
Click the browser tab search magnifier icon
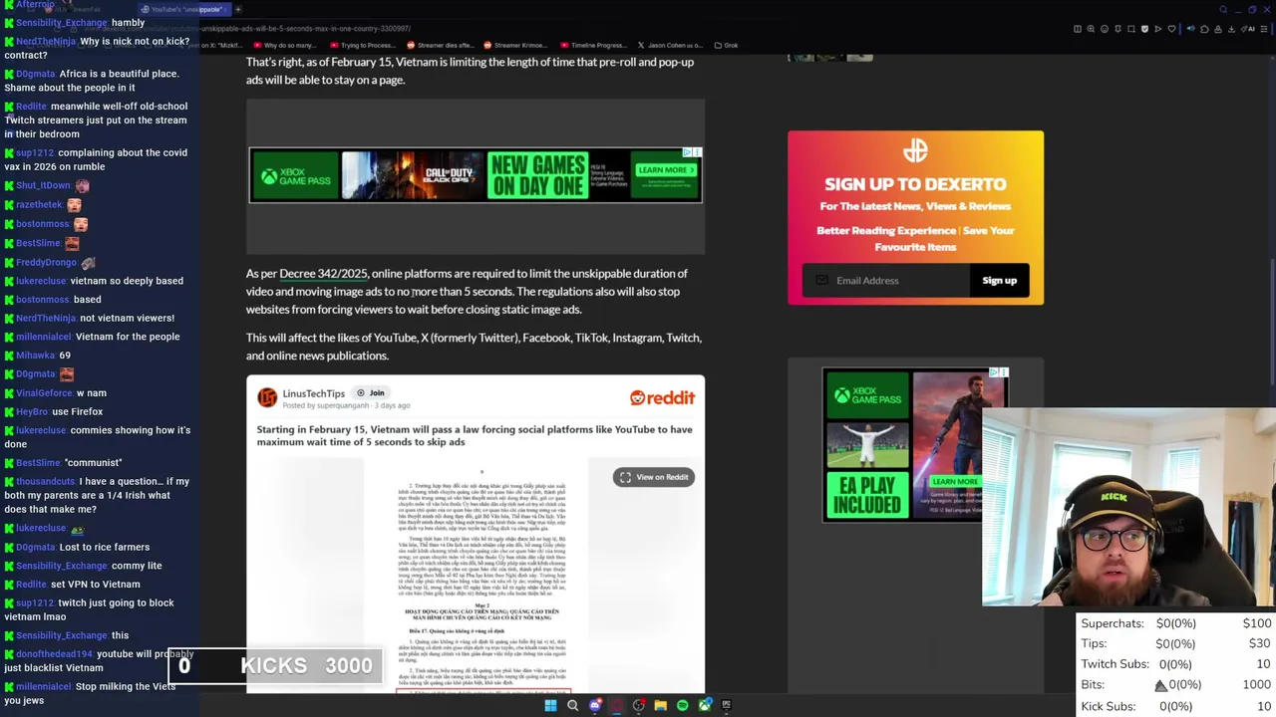point(1223,9)
